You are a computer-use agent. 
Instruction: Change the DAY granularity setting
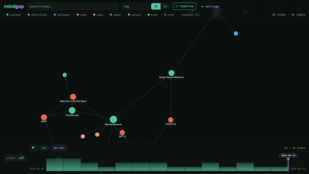44,148
